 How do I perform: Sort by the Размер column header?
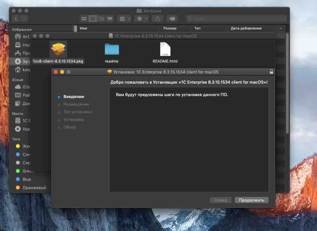[170, 28]
